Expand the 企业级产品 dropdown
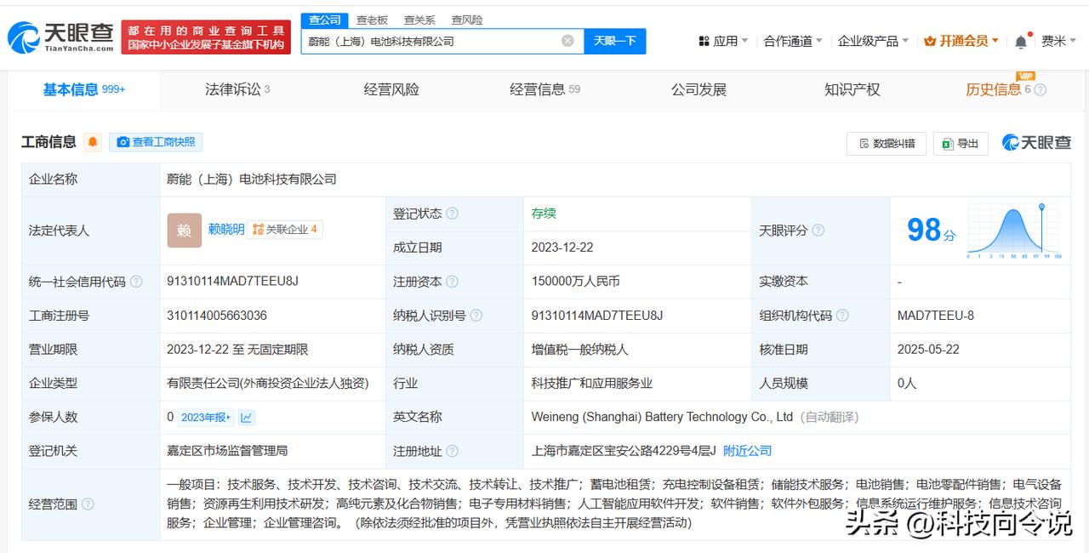 (x=873, y=41)
